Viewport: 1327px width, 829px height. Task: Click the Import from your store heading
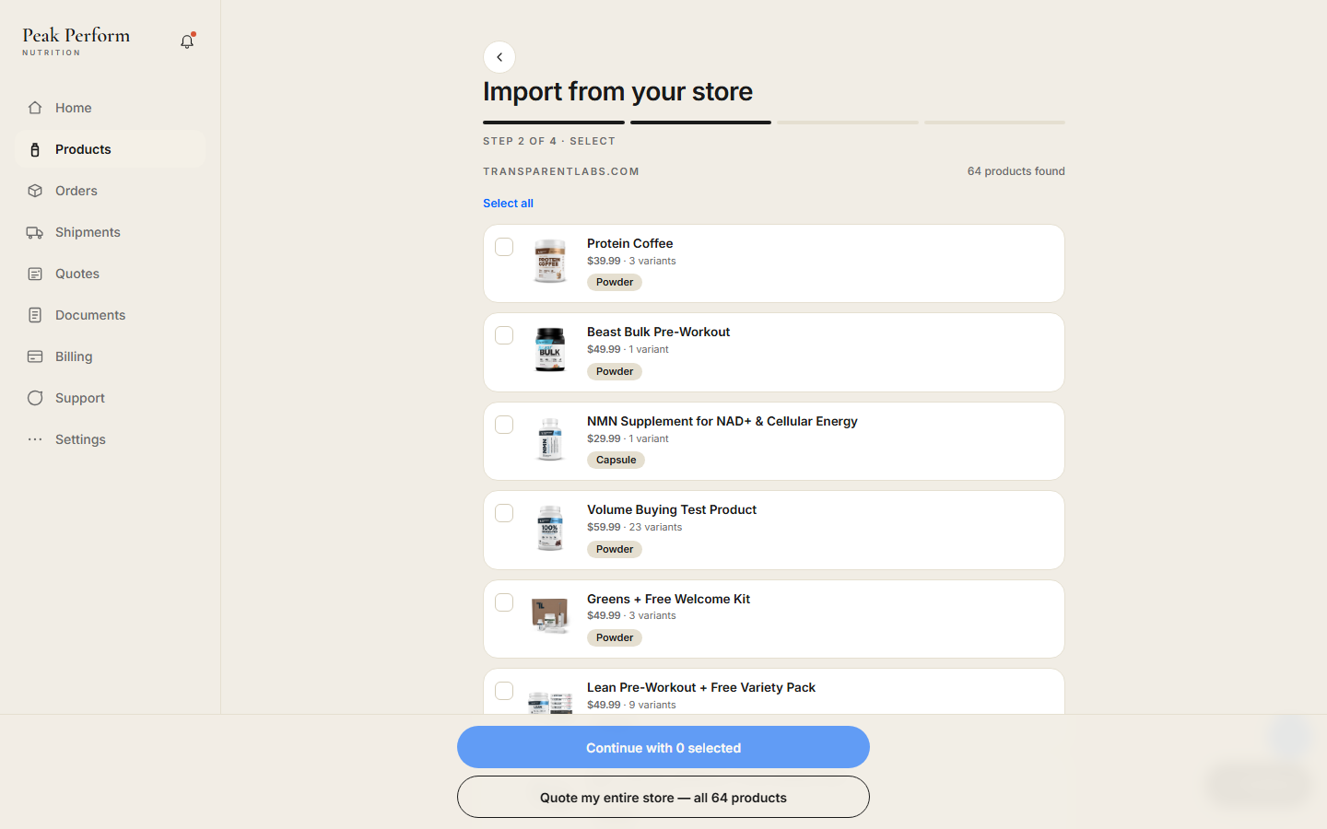click(617, 91)
